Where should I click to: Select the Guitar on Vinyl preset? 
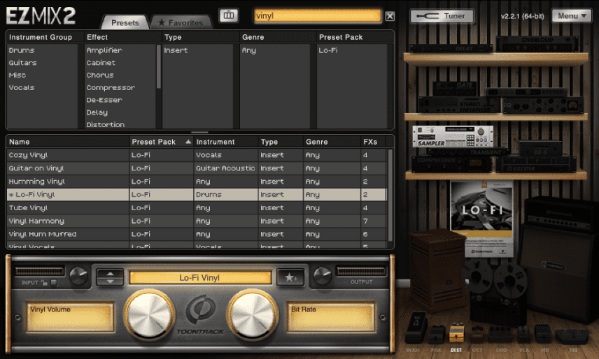click(x=197, y=168)
